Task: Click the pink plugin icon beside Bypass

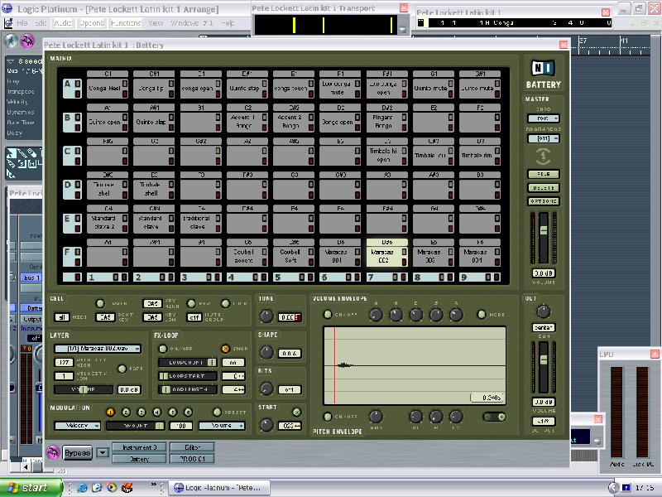Action: (x=53, y=452)
